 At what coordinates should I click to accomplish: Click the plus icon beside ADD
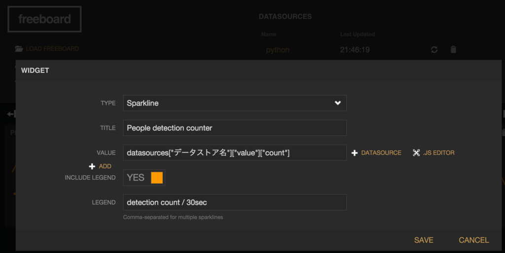pos(92,166)
